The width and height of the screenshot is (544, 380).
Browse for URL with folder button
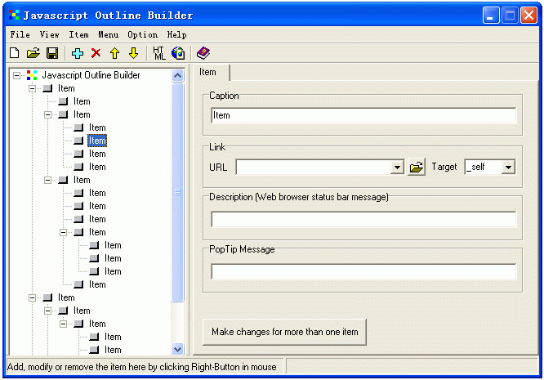coord(417,168)
